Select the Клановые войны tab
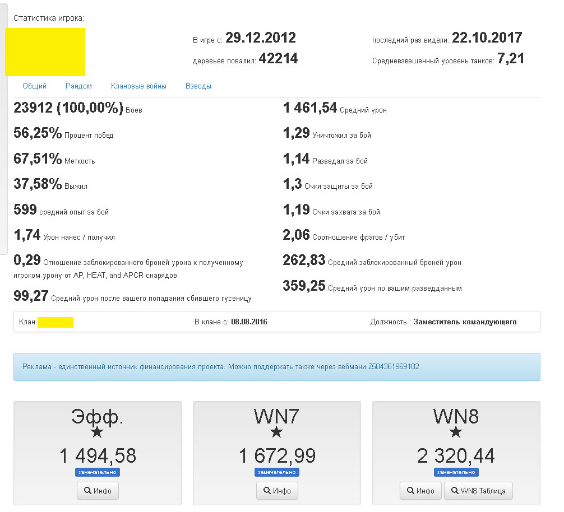 coord(138,86)
